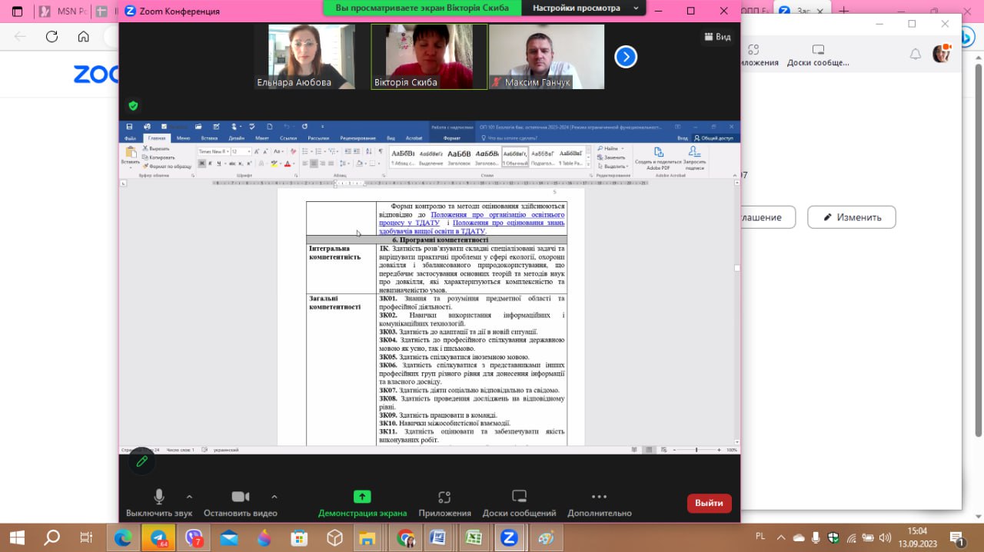This screenshot has height=552, width=984.
Task: Open the green security shield info
Action: point(133,106)
